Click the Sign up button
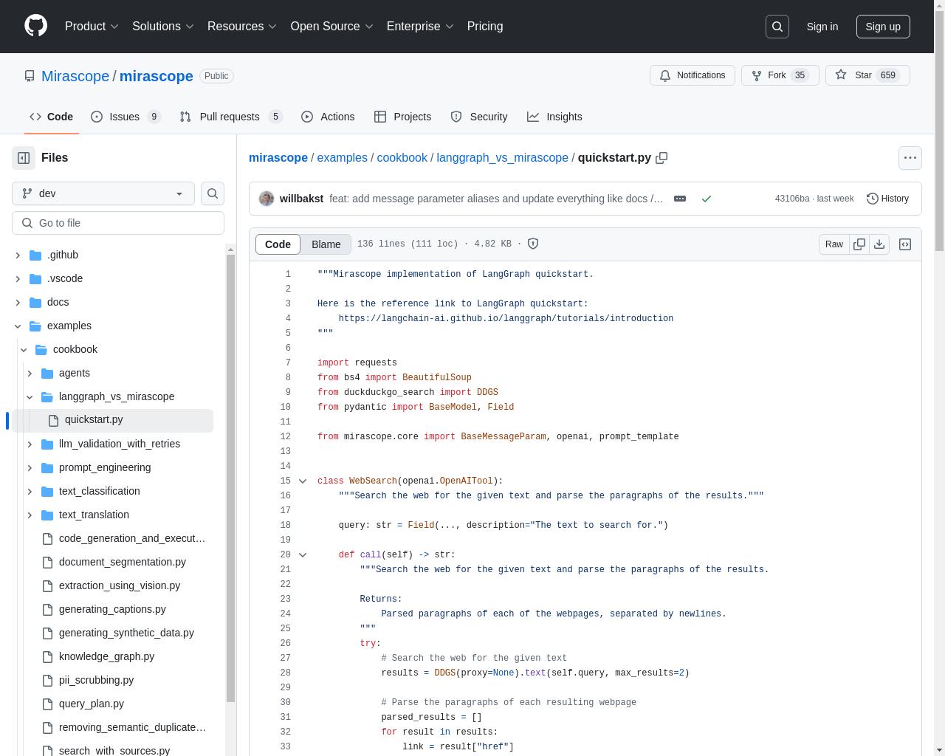This screenshot has width=945, height=756. point(883,27)
